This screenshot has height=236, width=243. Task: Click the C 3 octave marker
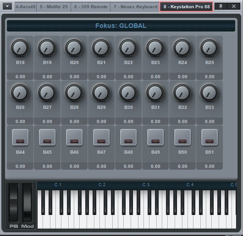[x=146, y=184]
